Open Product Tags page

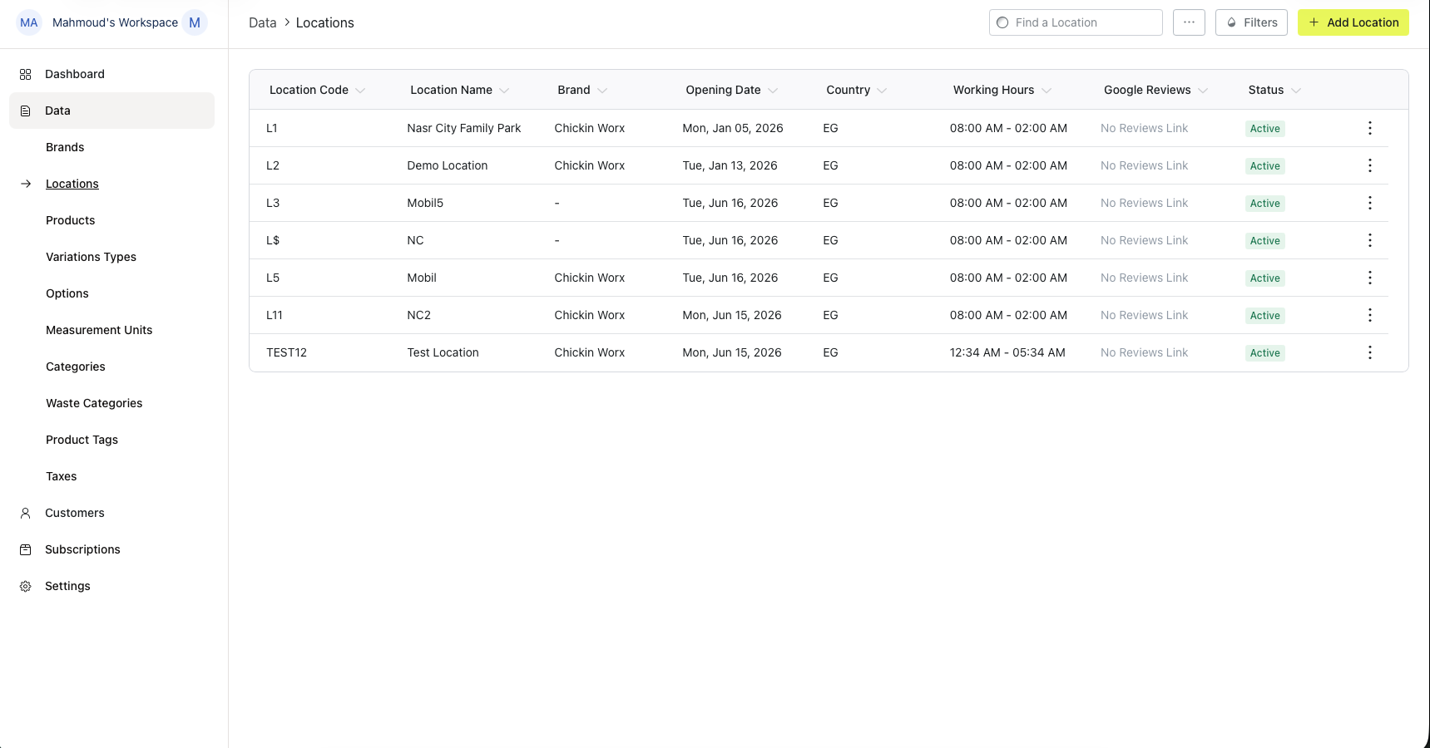click(x=82, y=440)
